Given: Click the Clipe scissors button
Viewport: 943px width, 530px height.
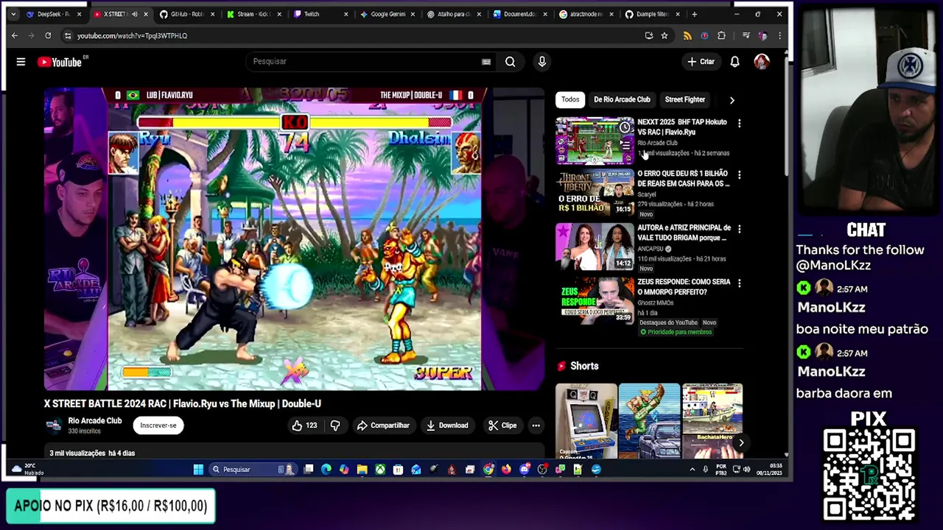Looking at the screenshot, I should [x=502, y=425].
